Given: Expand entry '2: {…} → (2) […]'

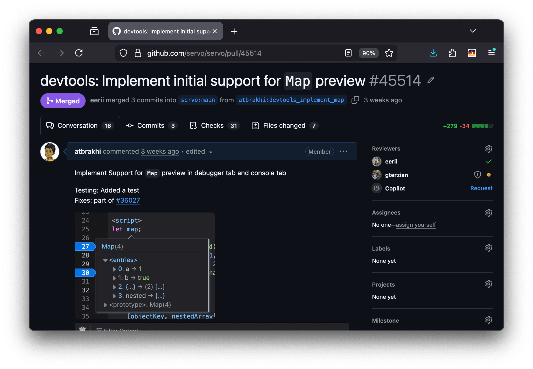Looking at the screenshot, I should pos(114,287).
